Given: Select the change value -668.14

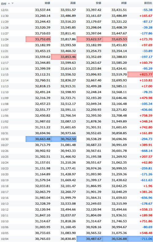Looking at the screenshot, I should 146,151.
